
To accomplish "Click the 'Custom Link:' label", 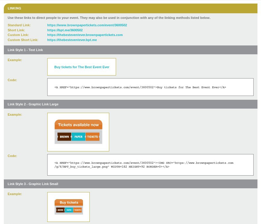I will 18,35.
